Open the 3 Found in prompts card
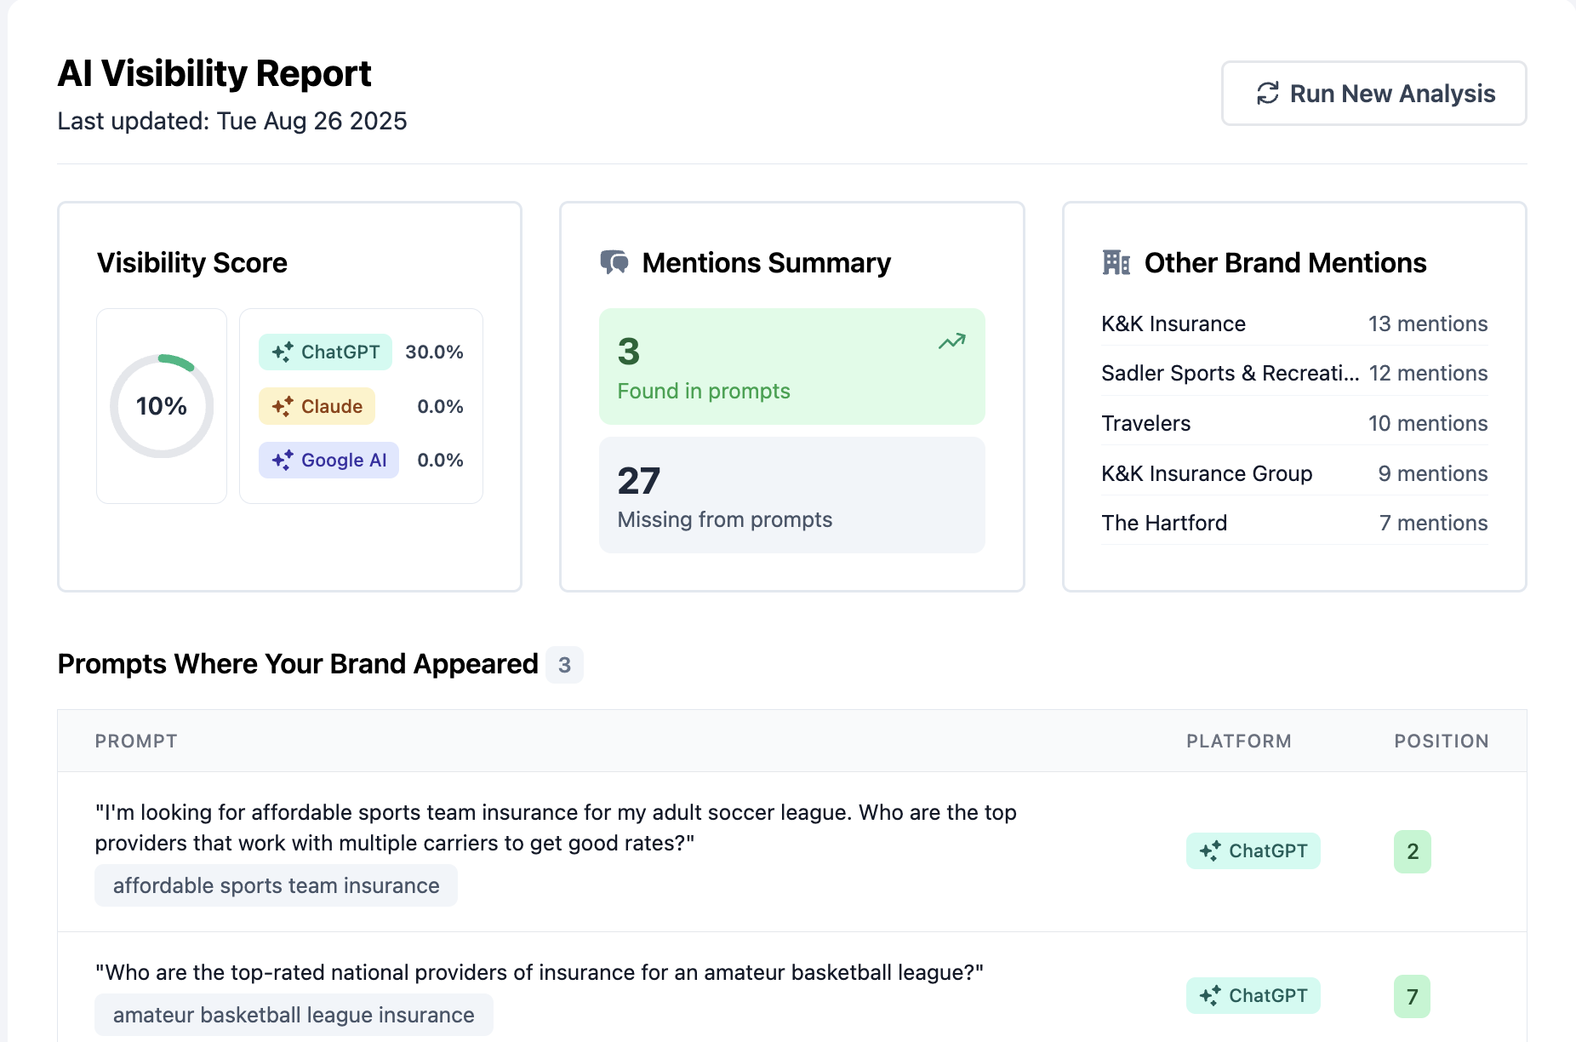The width and height of the screenshot is (1576, 1042). coord(791,367)
